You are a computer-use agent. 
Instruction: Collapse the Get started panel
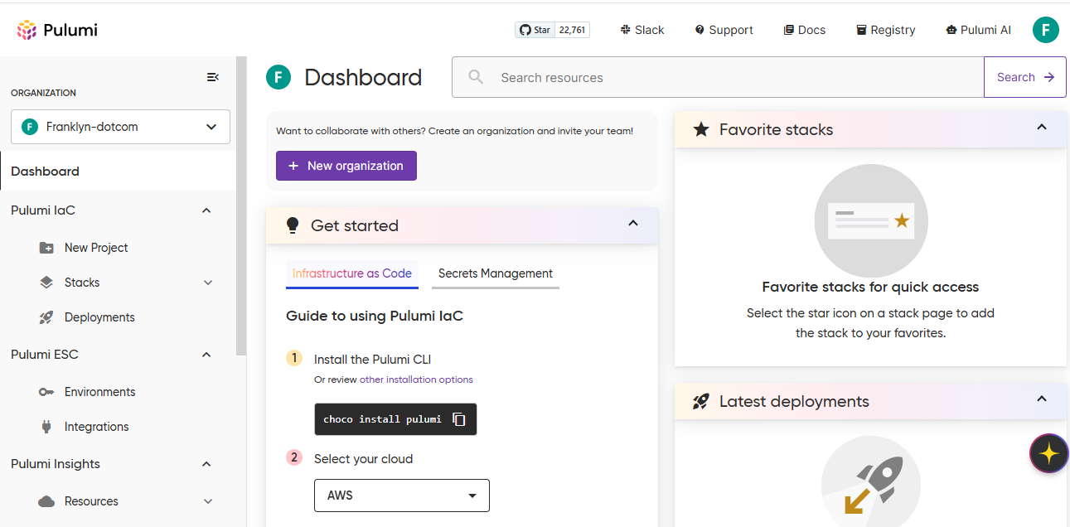(633, 223)
